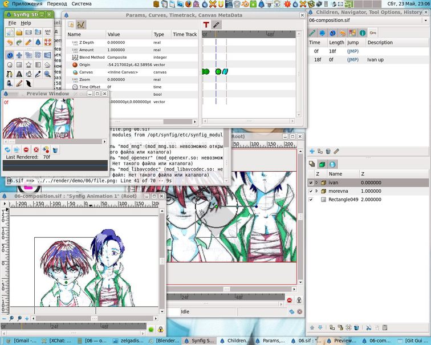Image resolution: width=431 pixels, height=345 pixels.
Task: Click the XChat taskbar button
Action: click(x=57, y=340)
